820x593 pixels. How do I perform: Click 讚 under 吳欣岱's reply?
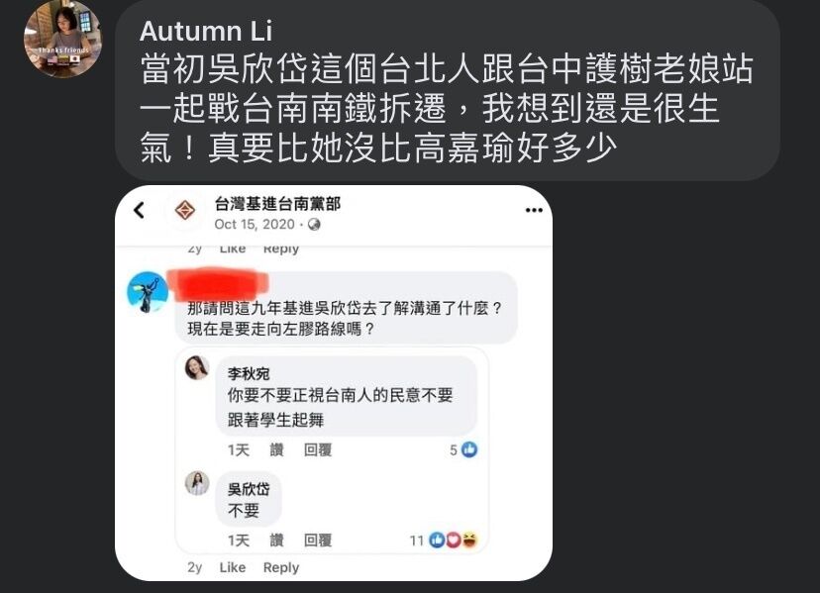[x=276, y=541]
